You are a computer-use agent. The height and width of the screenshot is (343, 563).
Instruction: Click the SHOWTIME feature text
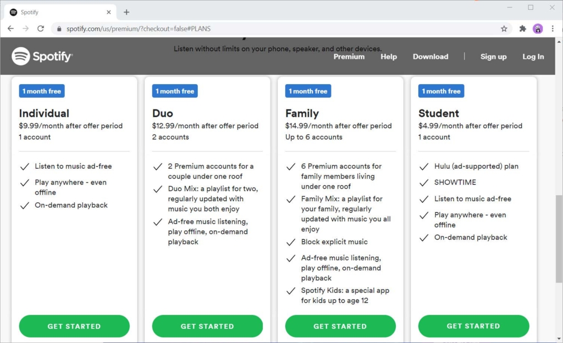point(455,182)
